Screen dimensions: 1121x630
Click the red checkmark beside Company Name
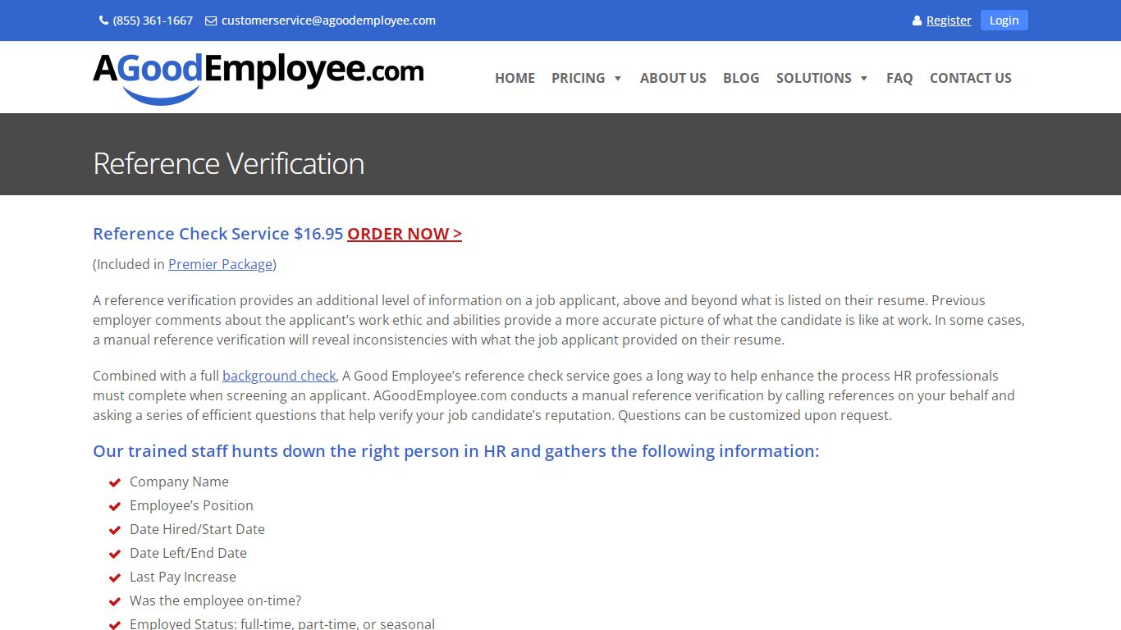pyautogui.click(x=115, y=482)
